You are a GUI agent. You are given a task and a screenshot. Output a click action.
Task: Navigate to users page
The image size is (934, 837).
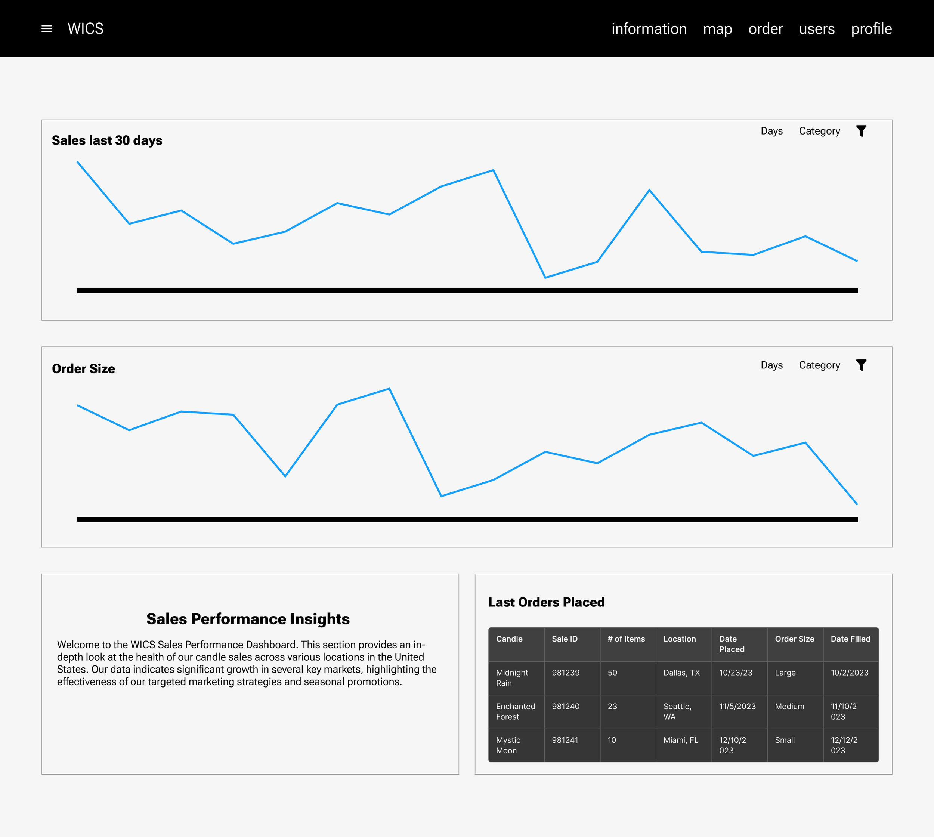pyautogui.click(x=817, y=29)
